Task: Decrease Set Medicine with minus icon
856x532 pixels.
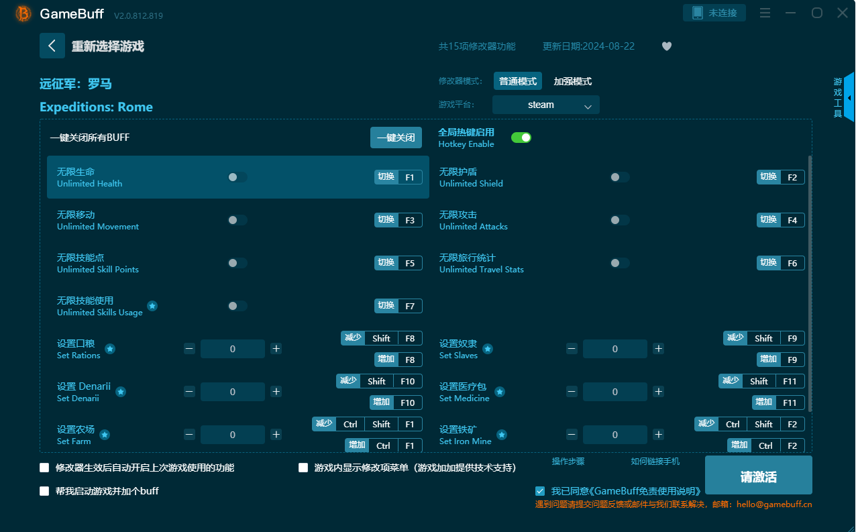Action: click(x=572, y=392)
